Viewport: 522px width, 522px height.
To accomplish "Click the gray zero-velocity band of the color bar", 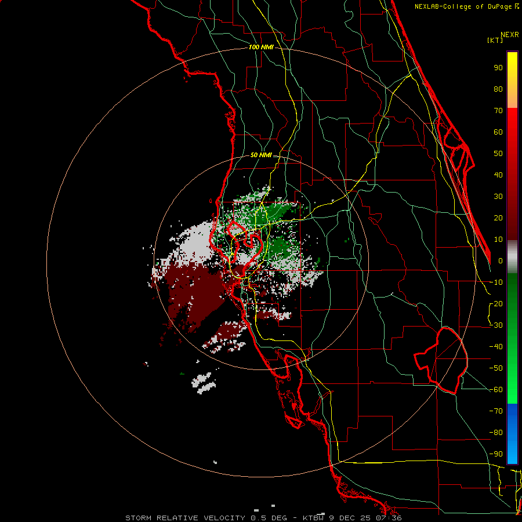I will 512,257.
